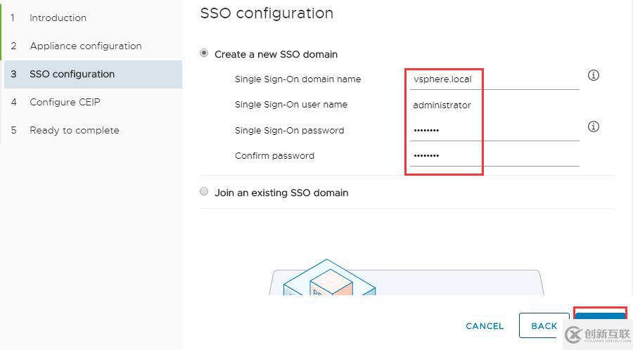Click the CANCEL button

(485, 326)
